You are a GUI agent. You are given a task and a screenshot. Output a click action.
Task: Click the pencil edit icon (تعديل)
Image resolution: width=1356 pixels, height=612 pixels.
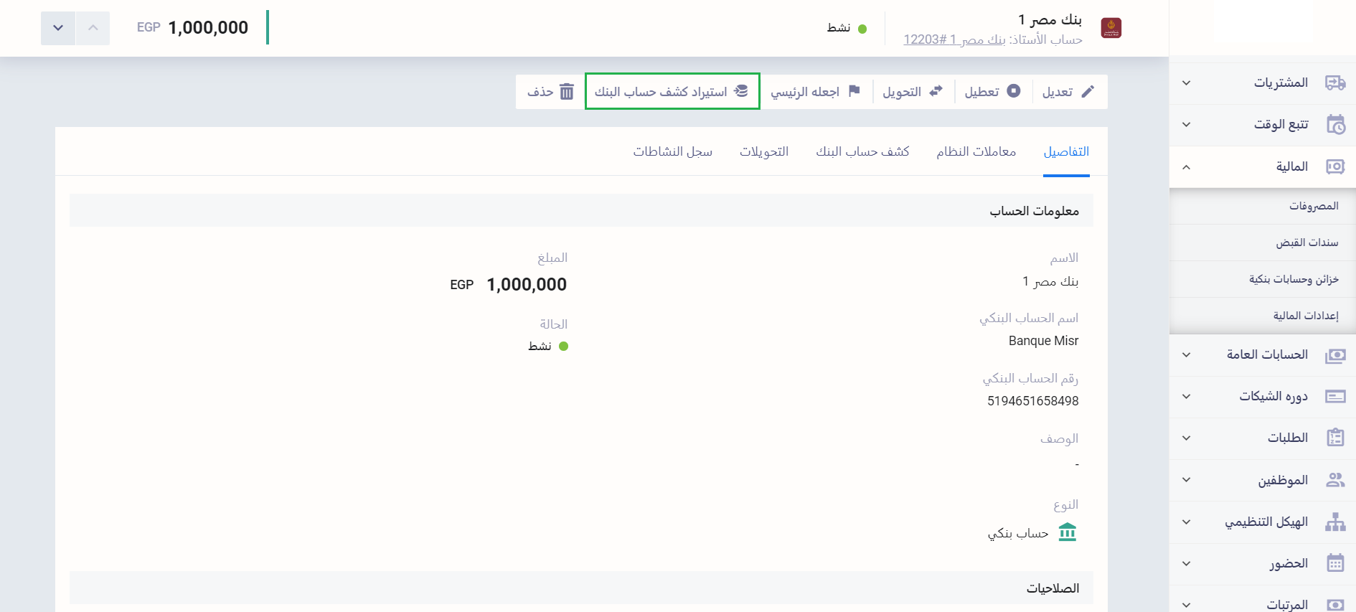tap(1088, 92)
